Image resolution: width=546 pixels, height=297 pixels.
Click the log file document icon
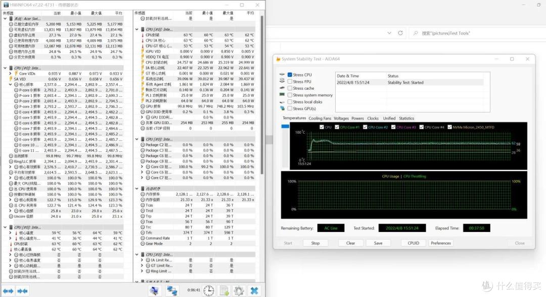pos(224,291)
